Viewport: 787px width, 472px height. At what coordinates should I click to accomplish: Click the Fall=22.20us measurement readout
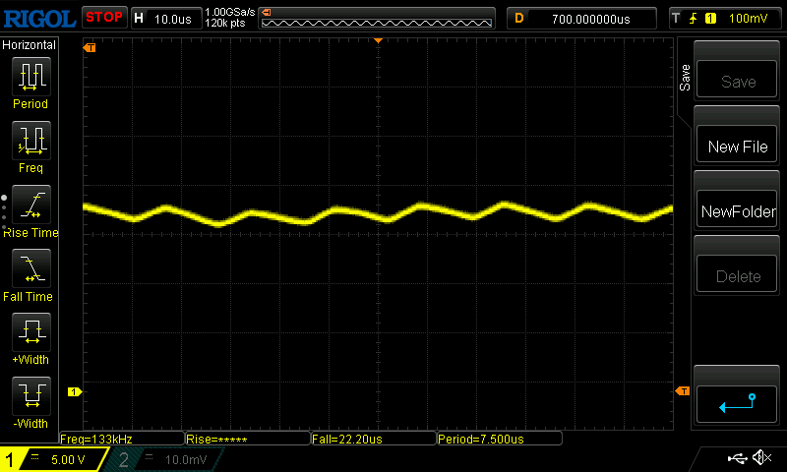(x=374, y=439)
